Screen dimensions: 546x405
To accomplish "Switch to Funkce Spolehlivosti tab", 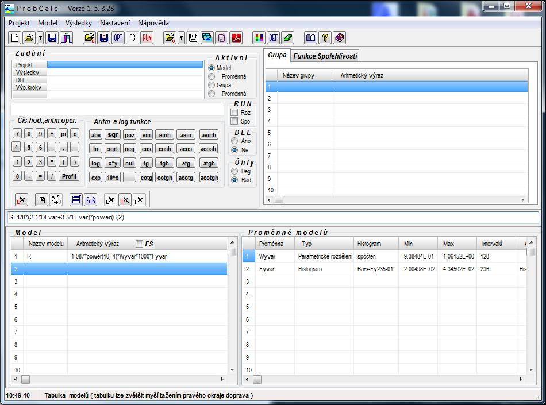I will (x=325, y=56).
